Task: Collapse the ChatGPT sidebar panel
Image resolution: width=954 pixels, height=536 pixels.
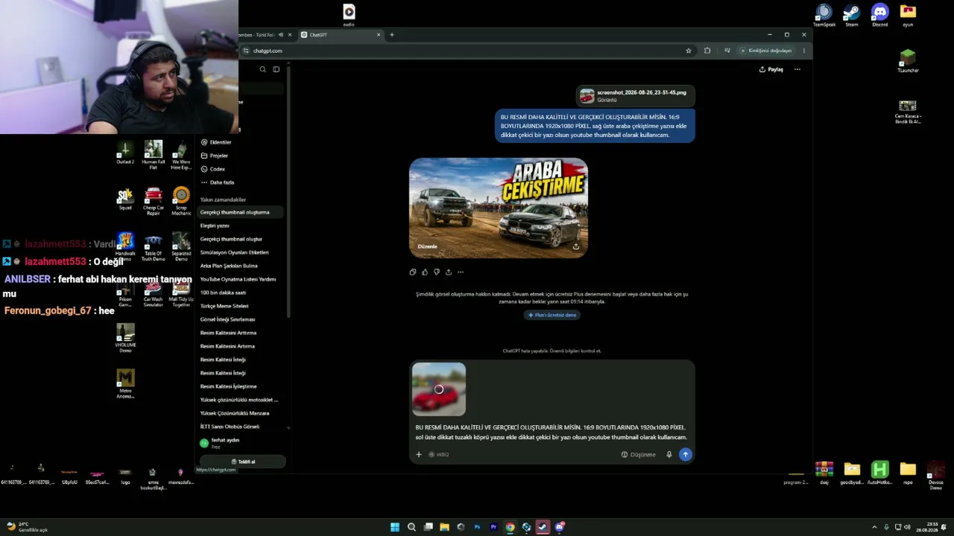Action: coord(276,69)
